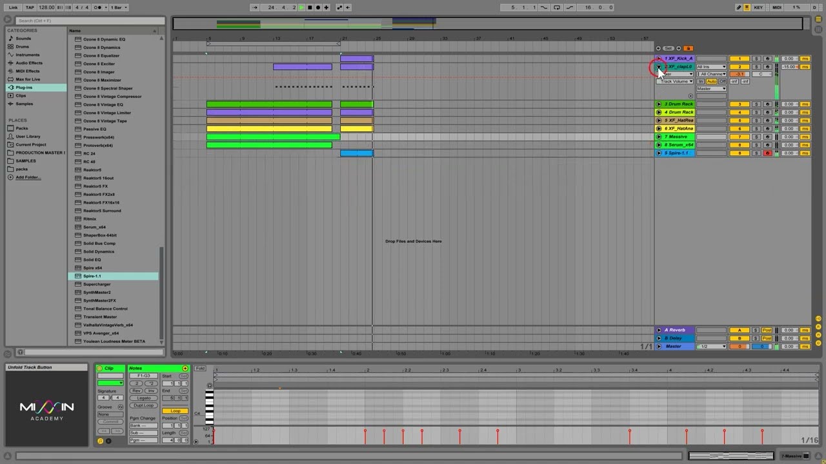
Task: Solo the 7 Massive track
Action: tap(756, 137)
